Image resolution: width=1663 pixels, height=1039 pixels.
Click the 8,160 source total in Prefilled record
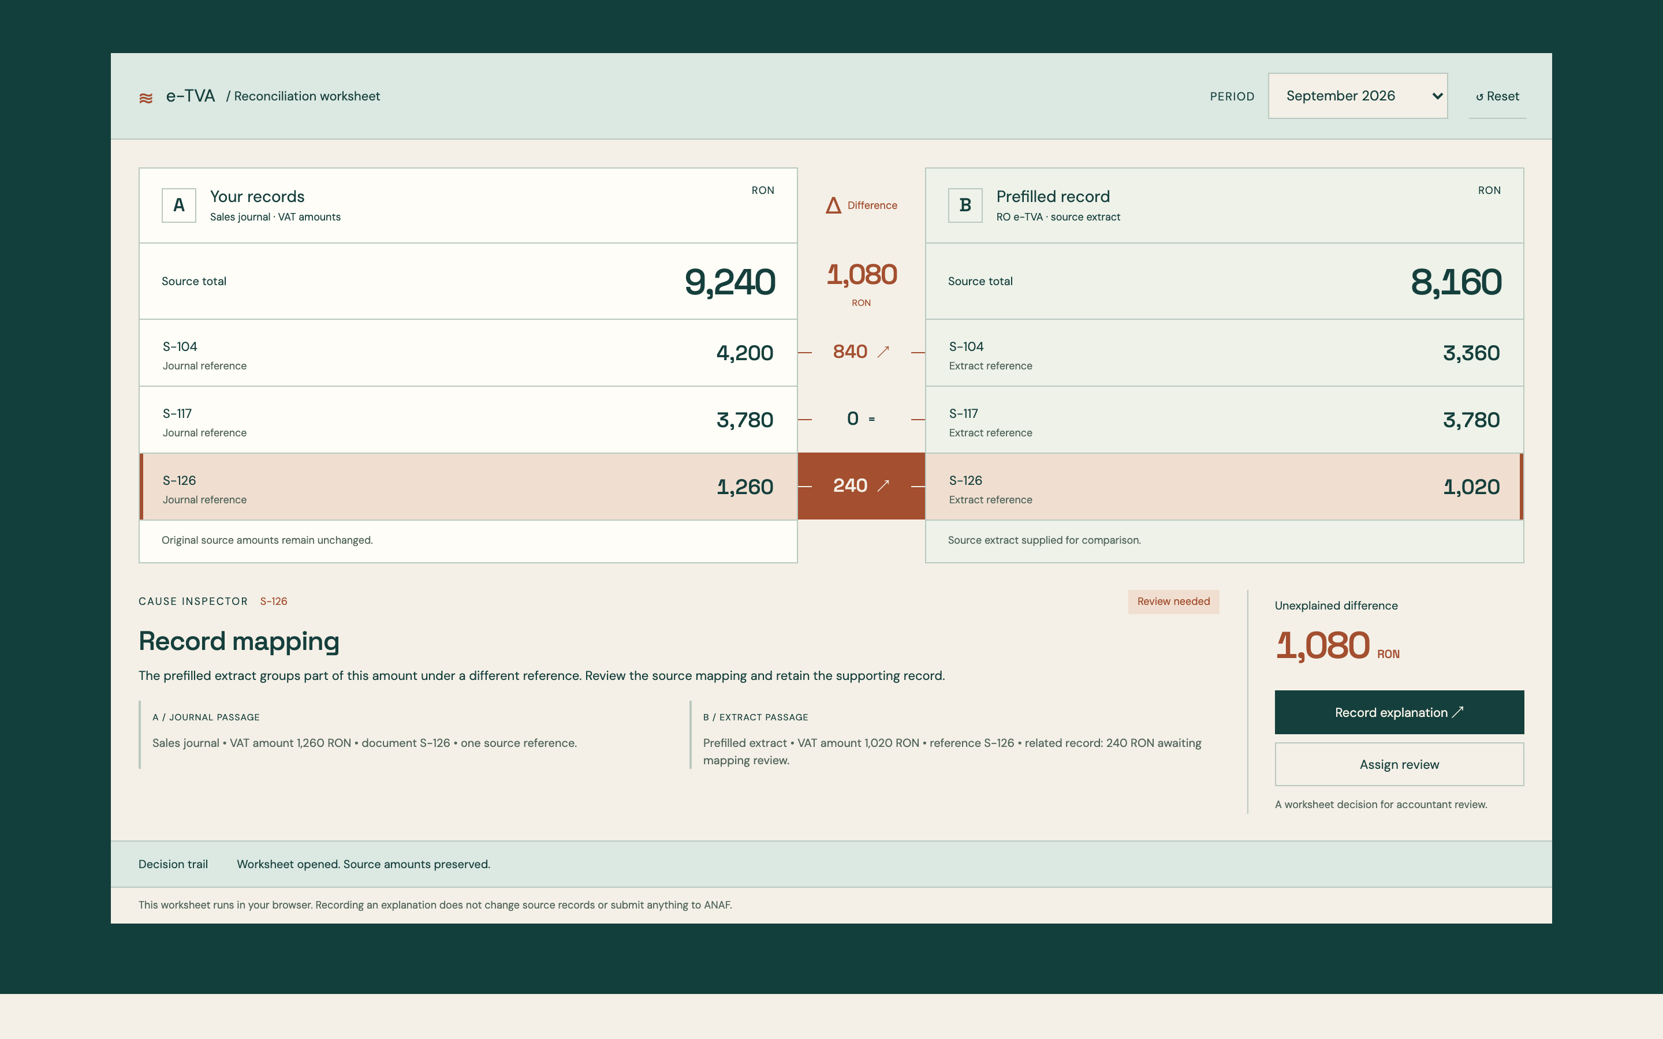(1456, 282)
